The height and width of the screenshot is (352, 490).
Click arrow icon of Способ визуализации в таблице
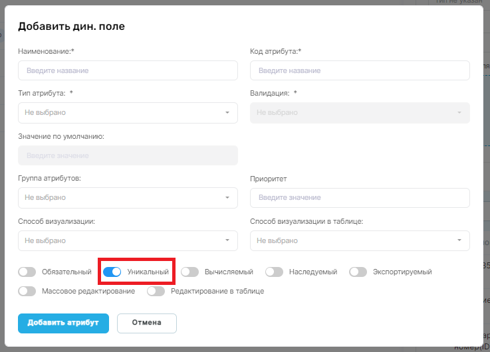(x=459, y=240)
